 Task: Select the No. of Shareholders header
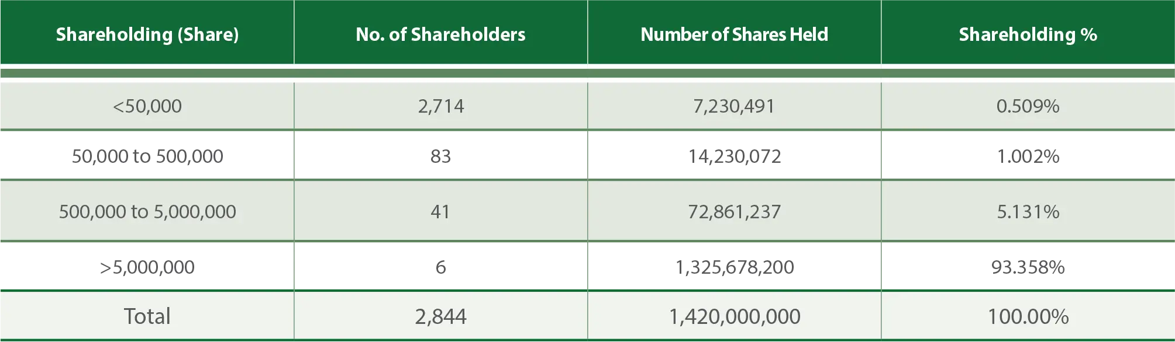tap(440, 34)
